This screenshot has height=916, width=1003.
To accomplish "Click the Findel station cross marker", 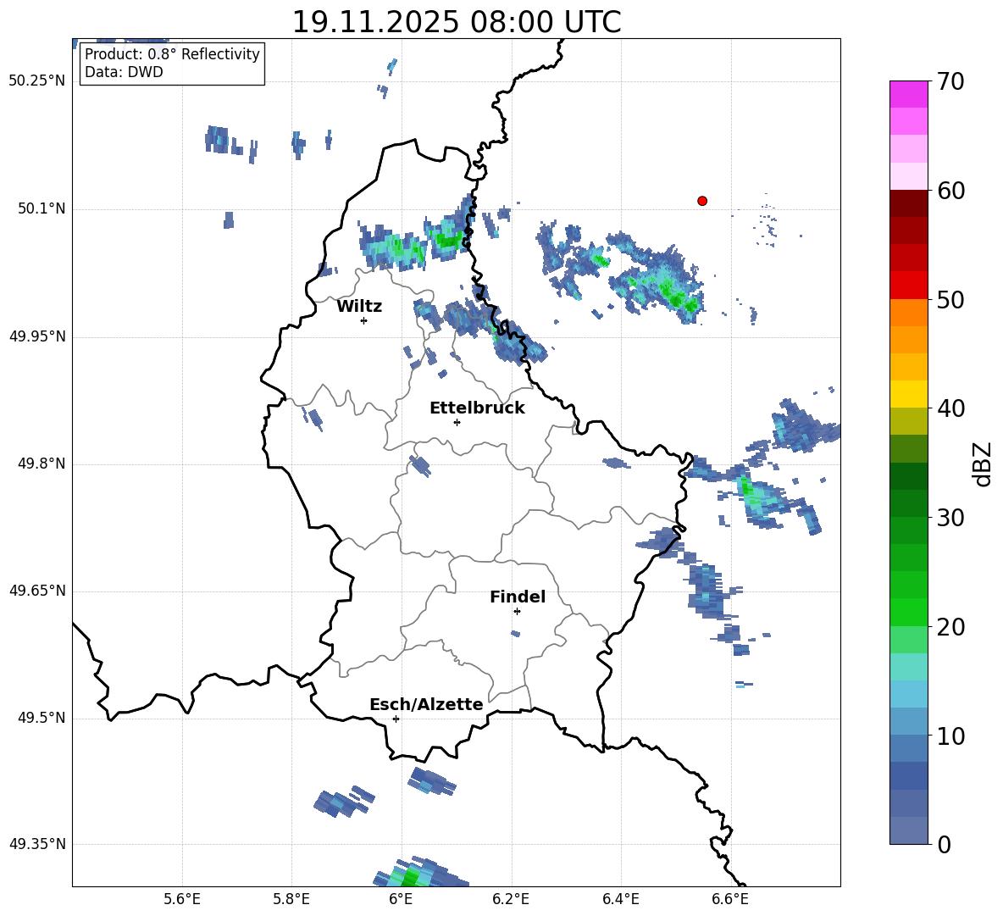I will click(x=517, y=612).
